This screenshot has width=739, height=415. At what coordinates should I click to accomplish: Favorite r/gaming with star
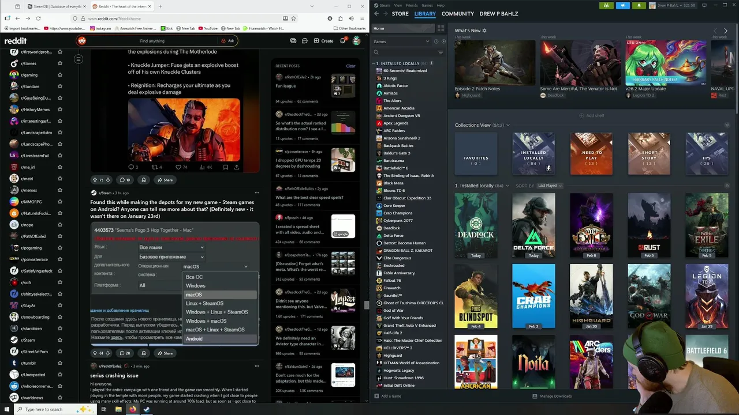pos(59,75)
